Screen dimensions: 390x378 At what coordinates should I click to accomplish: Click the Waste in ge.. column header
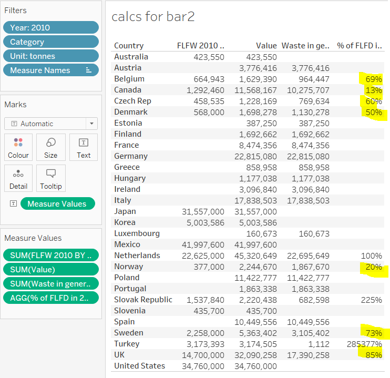(305, 46)
